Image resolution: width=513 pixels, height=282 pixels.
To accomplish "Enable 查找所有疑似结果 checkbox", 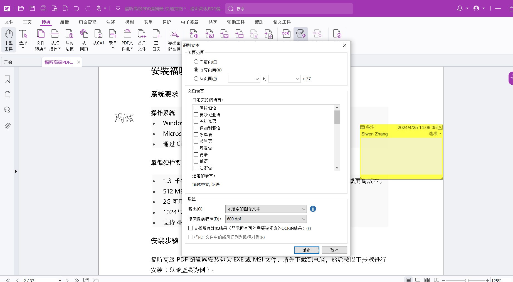I will click(191, 228).
